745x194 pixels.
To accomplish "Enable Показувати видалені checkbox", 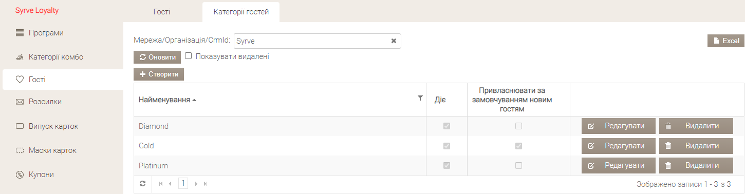I will pyautogui.click(x=188, y=56).
